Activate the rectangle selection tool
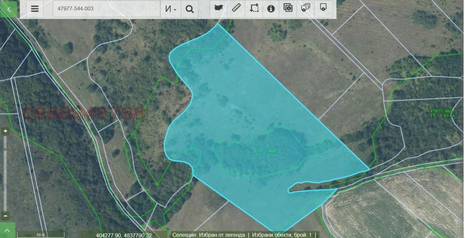 click(254, 8)
